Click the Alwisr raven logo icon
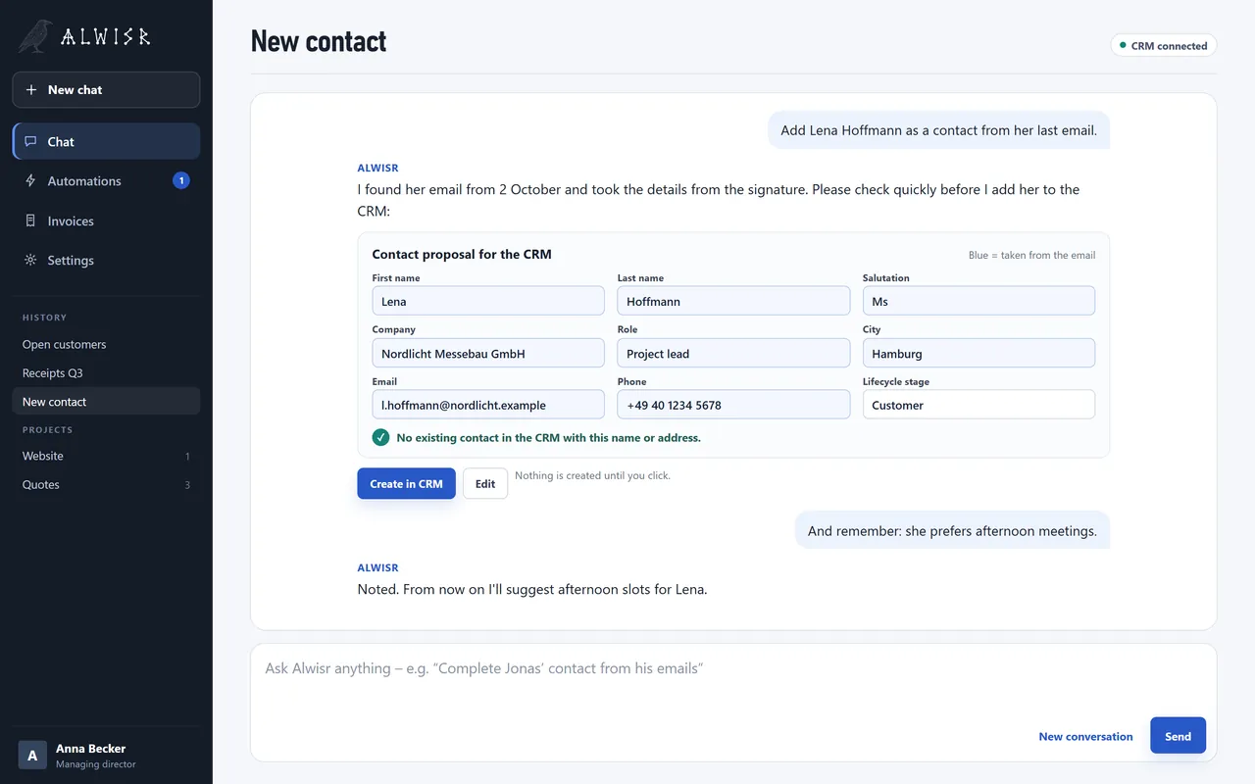The image size is (1255, 784). pos(36,36)
